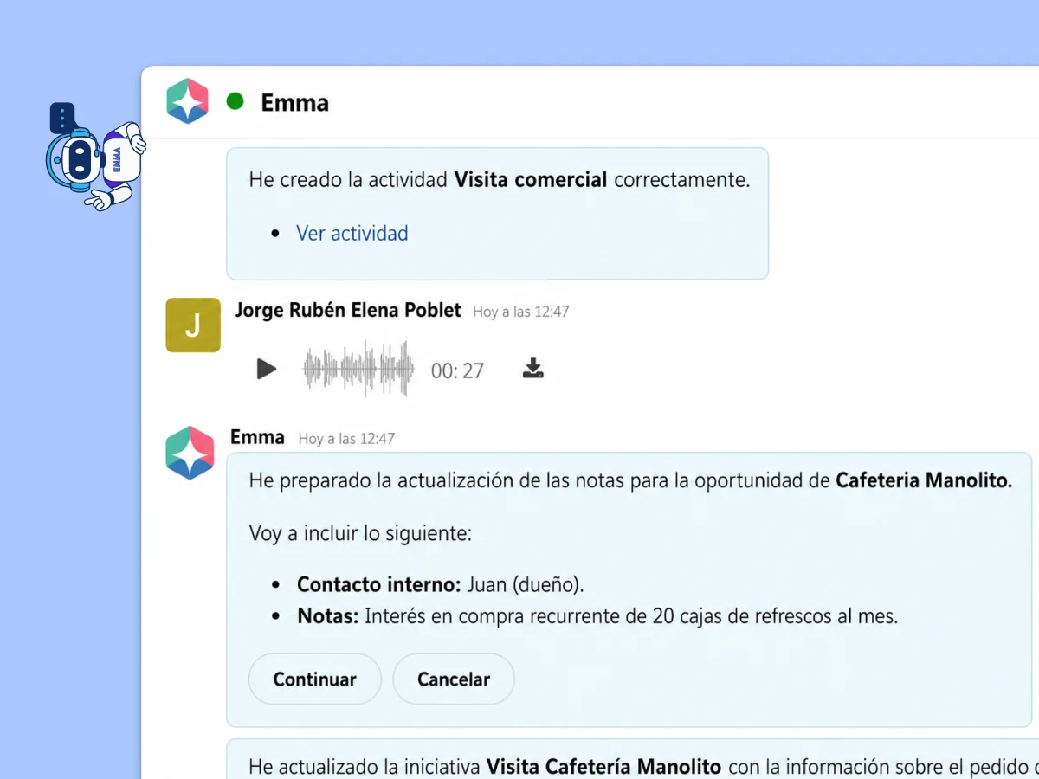Click Emma's hexagon logo in the header
The image size is (1039, 779).
coord(188,101)
